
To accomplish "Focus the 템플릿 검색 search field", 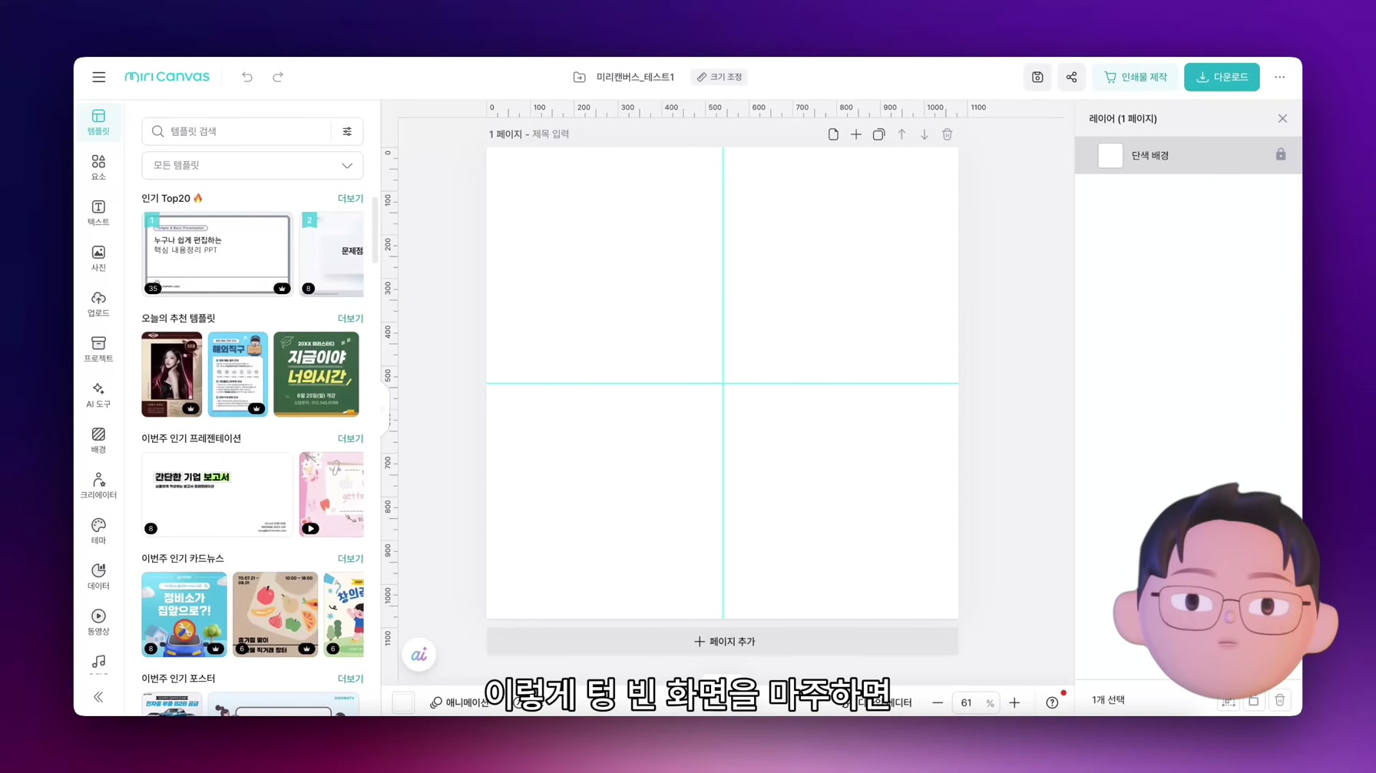I will coord(240,131).
